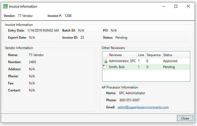Close the window using the title bar X
197x126 pixels.
188,6
